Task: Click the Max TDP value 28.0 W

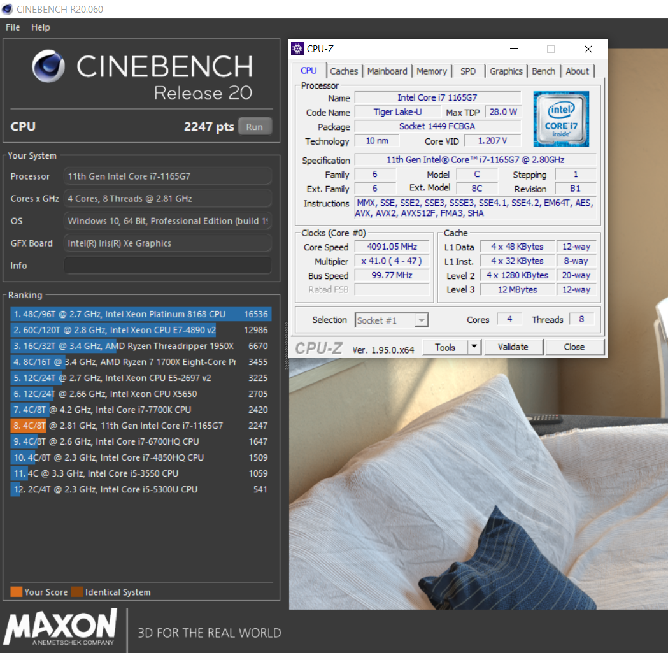Action: [503, 112]
